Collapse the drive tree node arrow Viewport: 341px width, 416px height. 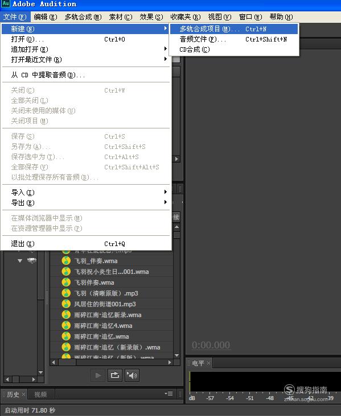click(20, 261)
